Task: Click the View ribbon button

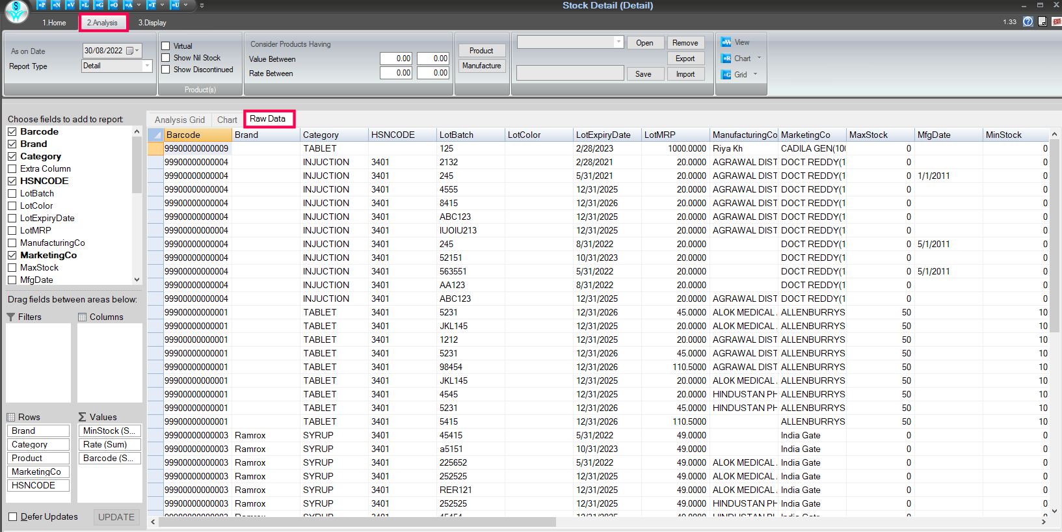Action: pos(736,42)
